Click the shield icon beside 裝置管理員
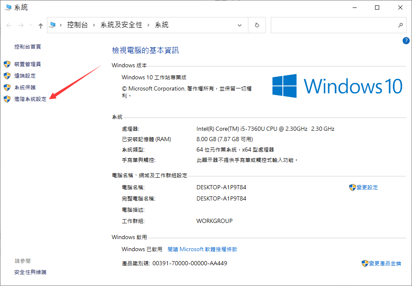This screenshot has width=412, height=286. click(7, 64)
